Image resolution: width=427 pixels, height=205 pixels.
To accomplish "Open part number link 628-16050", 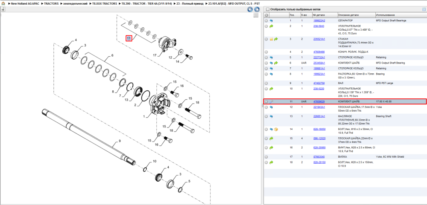I will point(319,130).
